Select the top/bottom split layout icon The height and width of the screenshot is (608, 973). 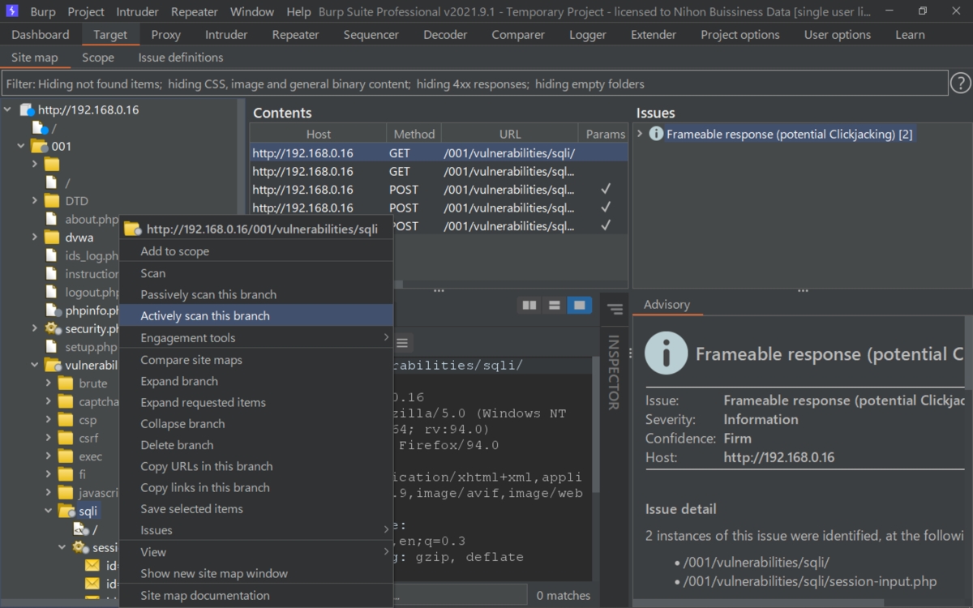point(555,305)
